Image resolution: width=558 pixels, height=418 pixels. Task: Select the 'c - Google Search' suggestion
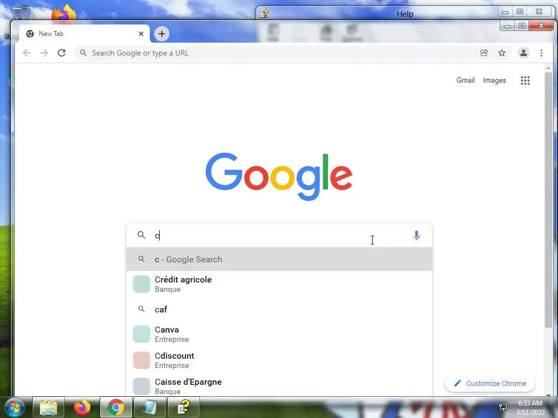point(280,260)
